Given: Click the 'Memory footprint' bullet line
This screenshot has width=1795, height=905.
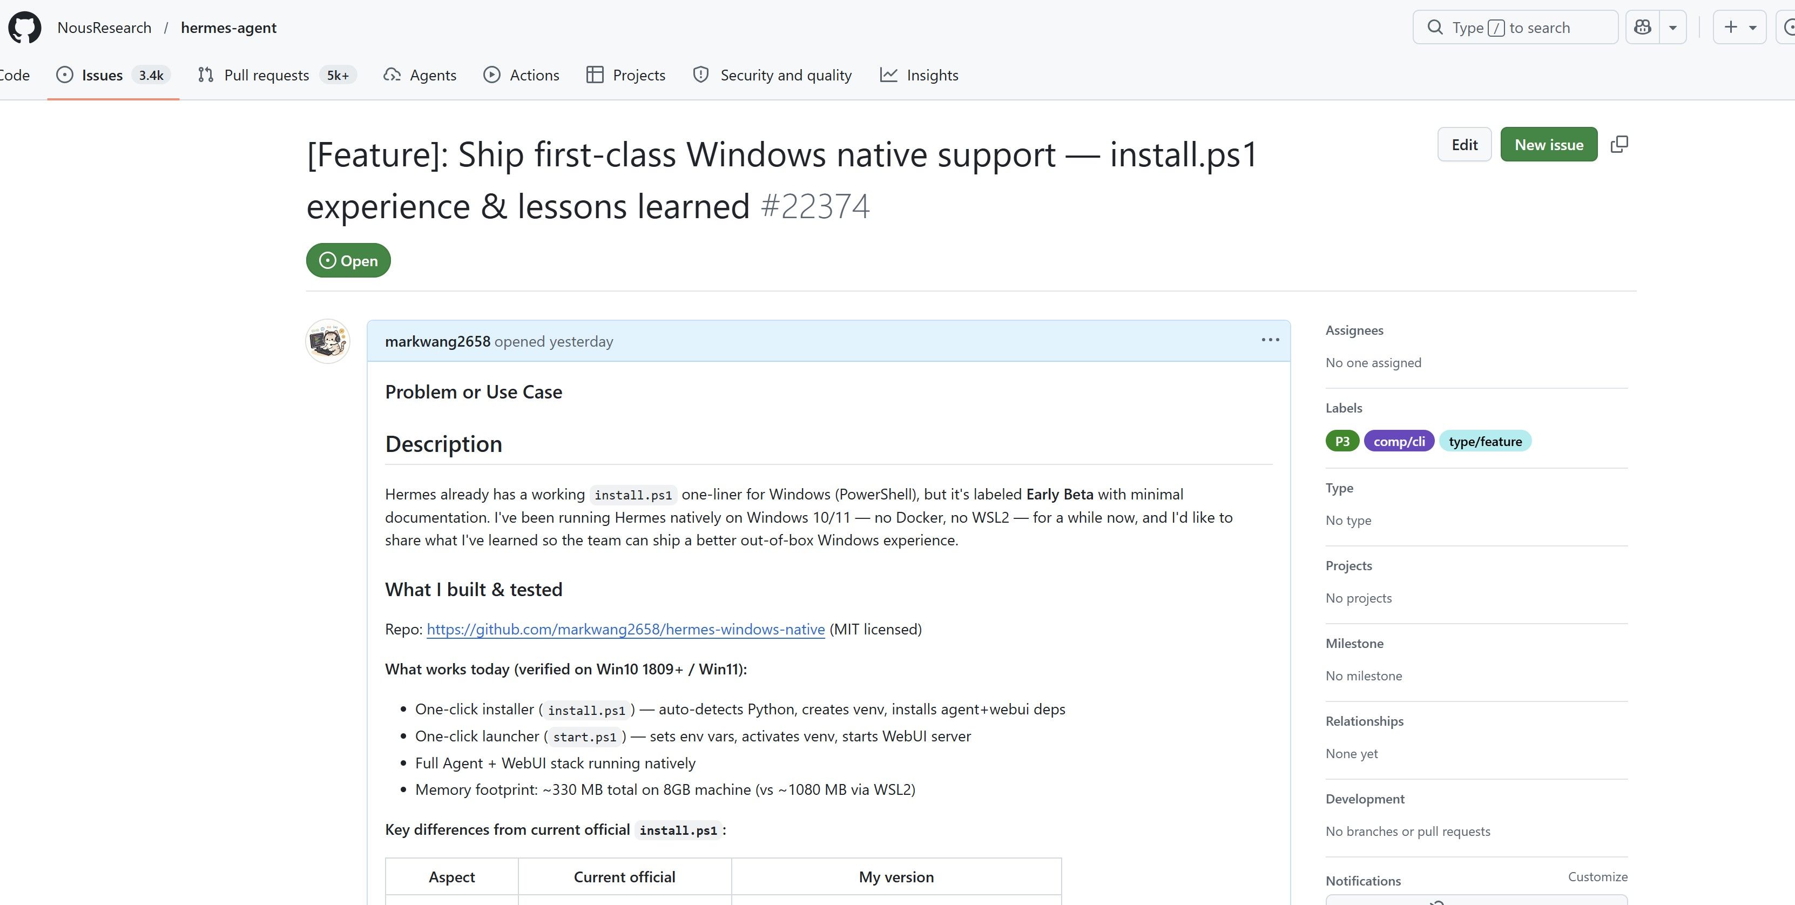Looking at the screenshot, I should (x=665, y=789).
